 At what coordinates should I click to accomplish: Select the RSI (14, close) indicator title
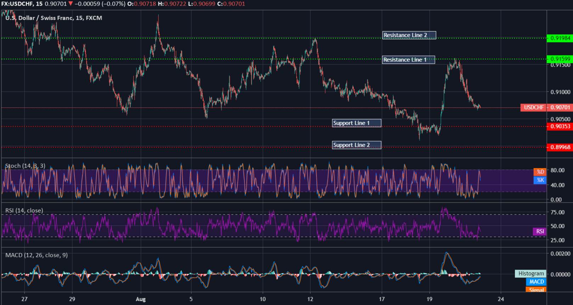(x=24, y=211)
